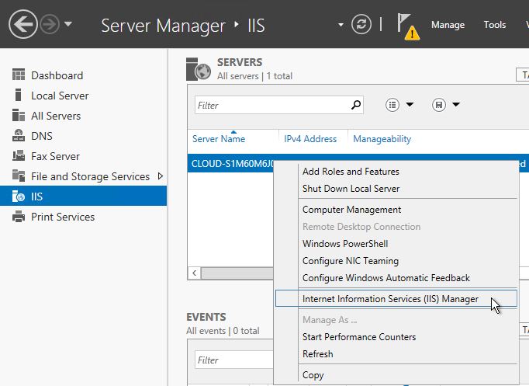The image size is (529, 386).
Task: Click the servers list horizontal scrollbar track
Action: point(237,273)
